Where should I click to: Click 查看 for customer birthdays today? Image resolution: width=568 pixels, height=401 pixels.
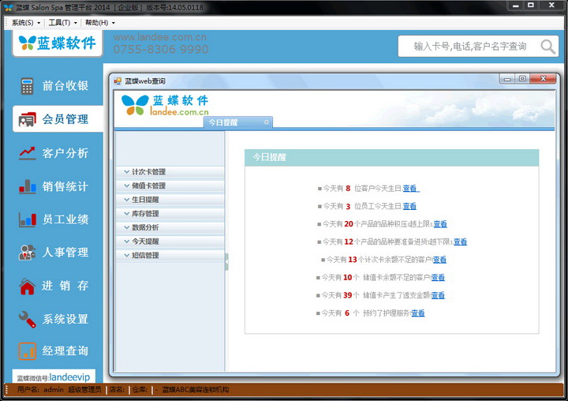click(x=410, y=189)
